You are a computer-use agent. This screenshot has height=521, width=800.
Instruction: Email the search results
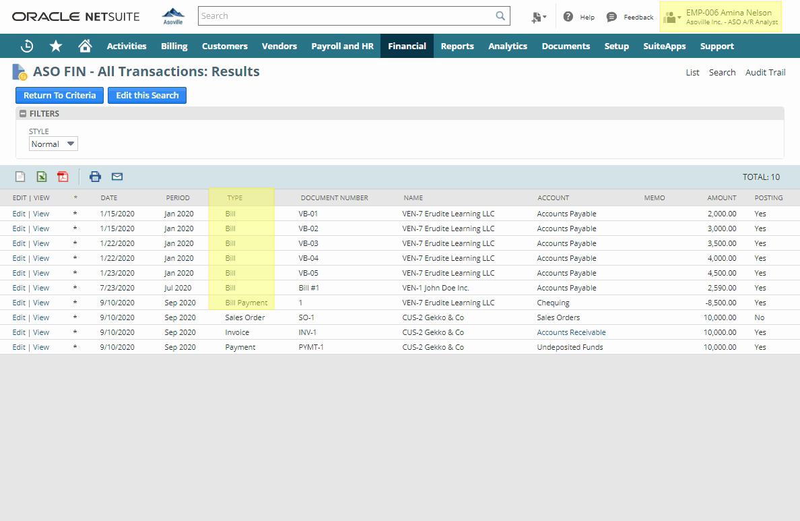click(117, 177)
